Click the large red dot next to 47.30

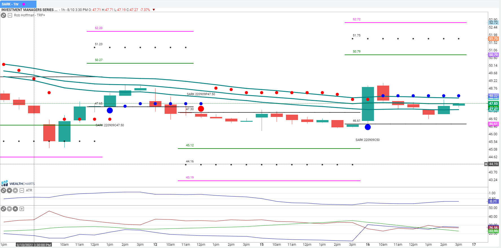[x=201, y=109]
